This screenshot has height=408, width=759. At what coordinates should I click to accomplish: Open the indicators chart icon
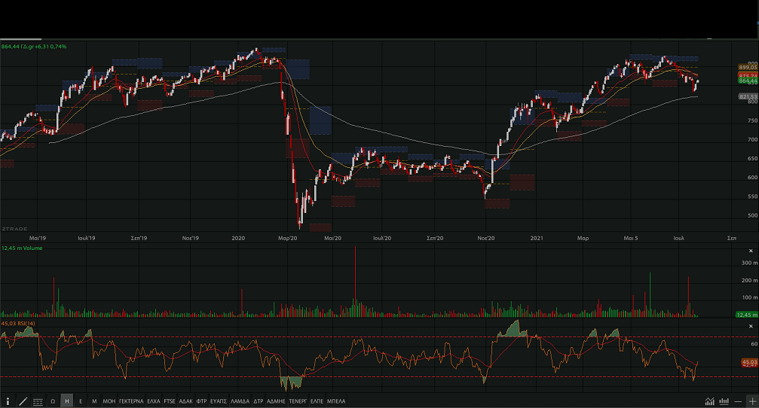tap(709, 401)
